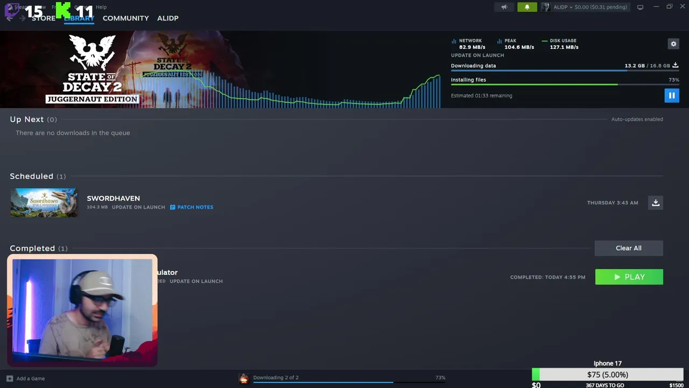Viewport: 689px width, 388px height.
Task: Open Add a Game link
Action: point(31,378)
